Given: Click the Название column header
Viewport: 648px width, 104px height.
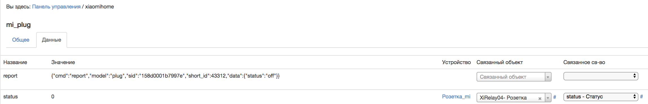Looking at the screenshot, I should [15, 62].
